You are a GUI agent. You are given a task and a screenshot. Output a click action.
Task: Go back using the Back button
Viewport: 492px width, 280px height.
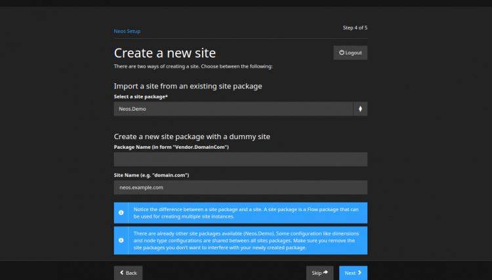[x=128, y=273]
